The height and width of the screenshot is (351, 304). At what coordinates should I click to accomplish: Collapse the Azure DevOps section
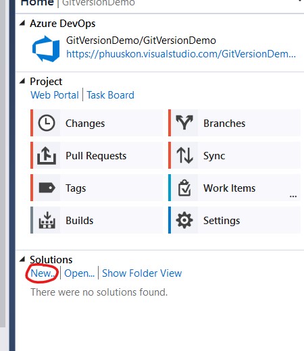(22, 23)
